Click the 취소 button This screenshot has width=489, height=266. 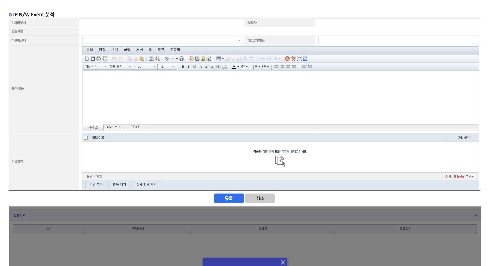[260, 198]
